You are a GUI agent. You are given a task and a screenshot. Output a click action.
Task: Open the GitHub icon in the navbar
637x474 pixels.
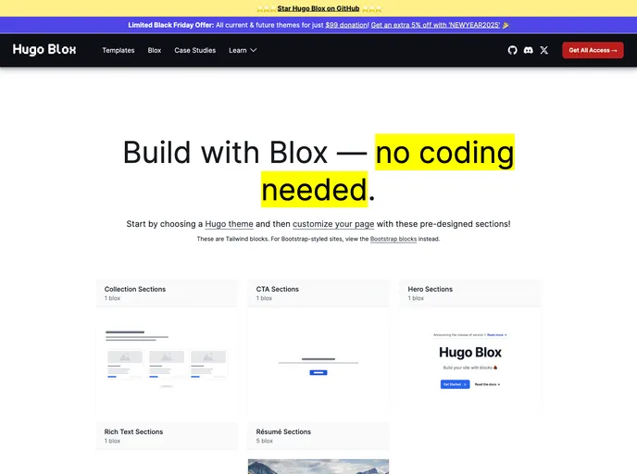[512, 50]
